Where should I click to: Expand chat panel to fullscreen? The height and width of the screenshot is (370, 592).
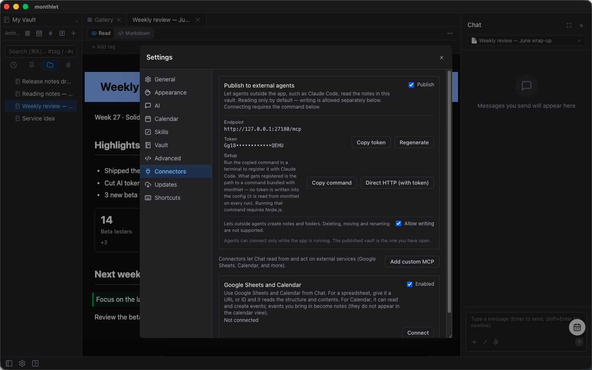tap(569, 25)
